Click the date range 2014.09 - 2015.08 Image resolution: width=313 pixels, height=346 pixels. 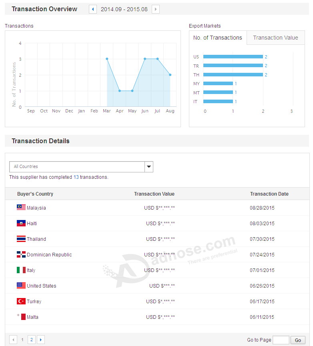pyautogui.click(x=124, y=9)
